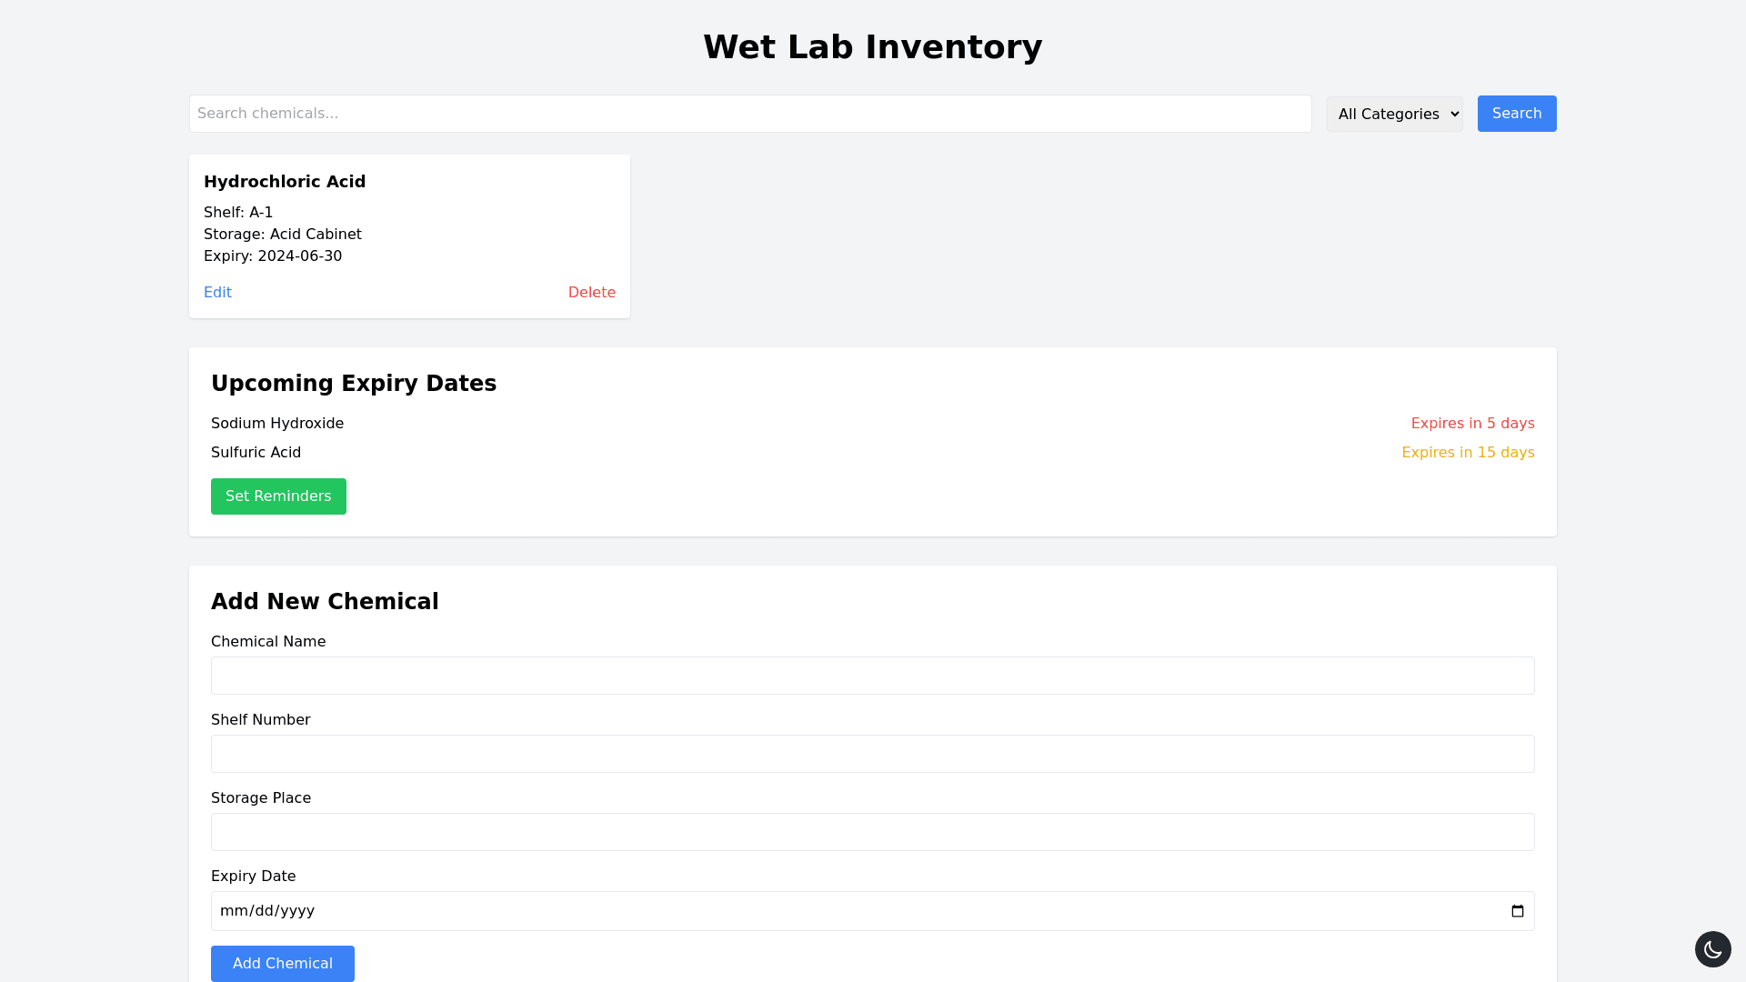Toggle dark mode with the moon icon
The width and height of the screenshot is (1746, 982).
1712,949
